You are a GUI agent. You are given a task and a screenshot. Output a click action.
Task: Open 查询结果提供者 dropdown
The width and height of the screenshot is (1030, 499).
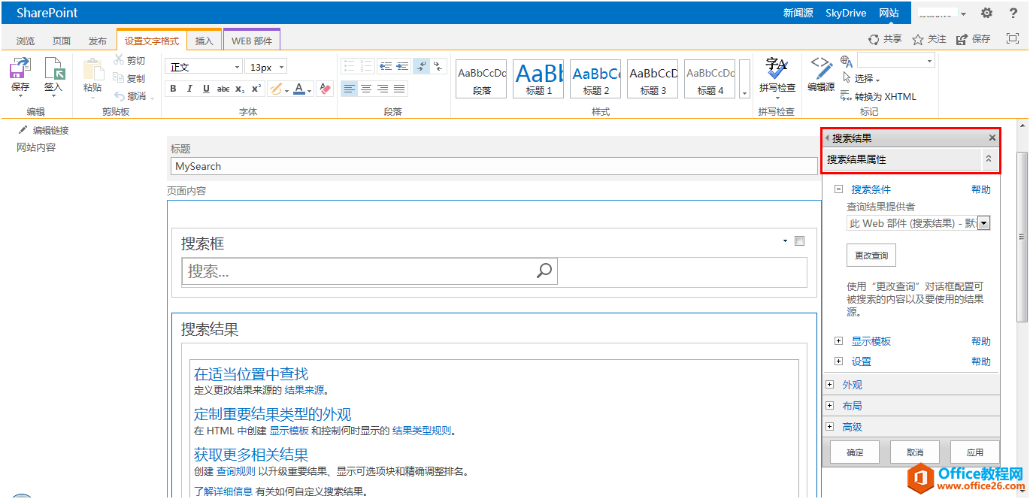(x=983, y=223)
